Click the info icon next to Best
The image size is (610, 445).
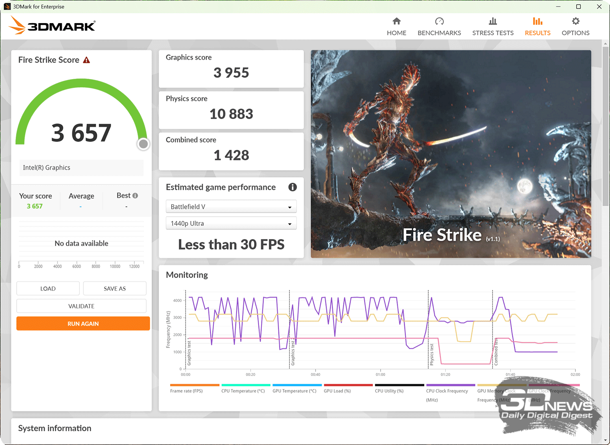click(x=135, y=196)
